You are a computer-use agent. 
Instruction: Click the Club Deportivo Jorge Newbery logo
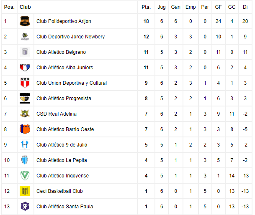25,36
